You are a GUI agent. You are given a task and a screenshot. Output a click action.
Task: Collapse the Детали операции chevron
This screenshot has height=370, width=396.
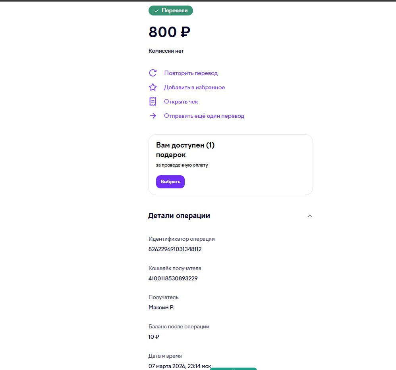point(310,216)
